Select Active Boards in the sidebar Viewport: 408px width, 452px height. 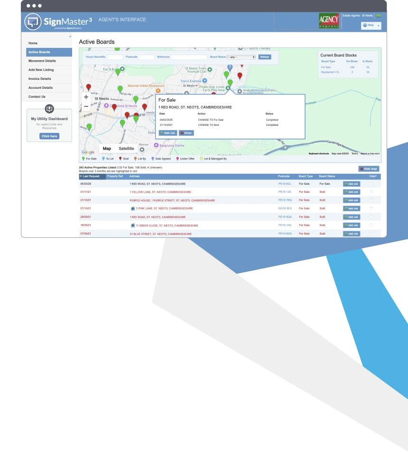tap(49, 52)
